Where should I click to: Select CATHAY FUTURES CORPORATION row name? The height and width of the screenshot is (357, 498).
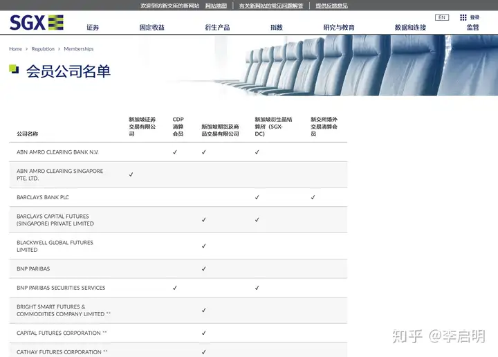coord(62,352)
